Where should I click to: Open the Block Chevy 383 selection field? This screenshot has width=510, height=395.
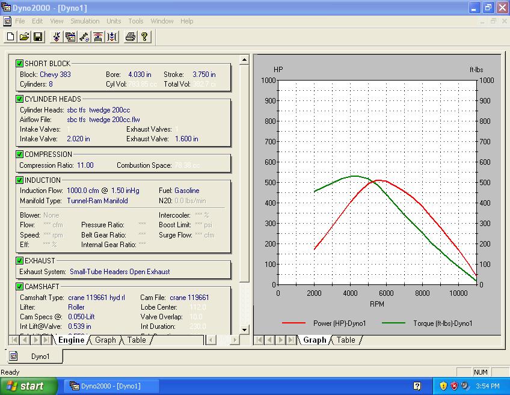(55, 75)
